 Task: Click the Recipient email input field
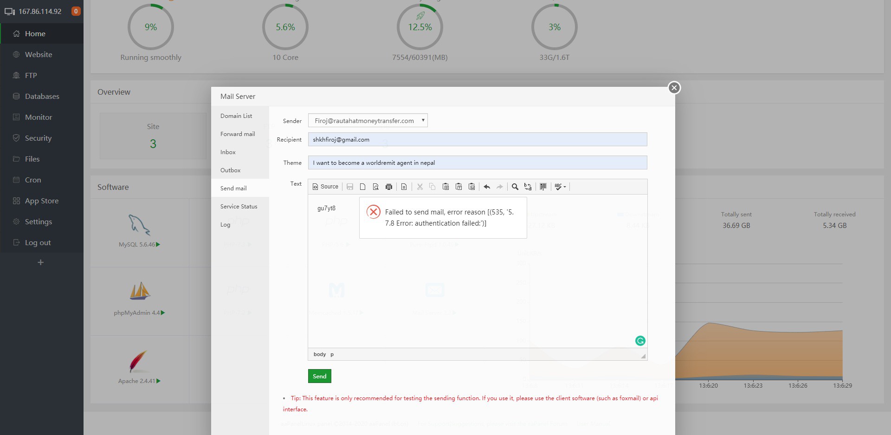coord(477,140)
